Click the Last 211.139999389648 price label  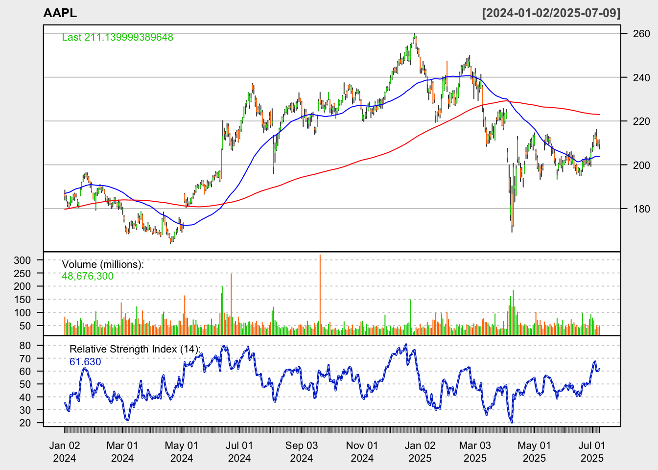[117, 37]
